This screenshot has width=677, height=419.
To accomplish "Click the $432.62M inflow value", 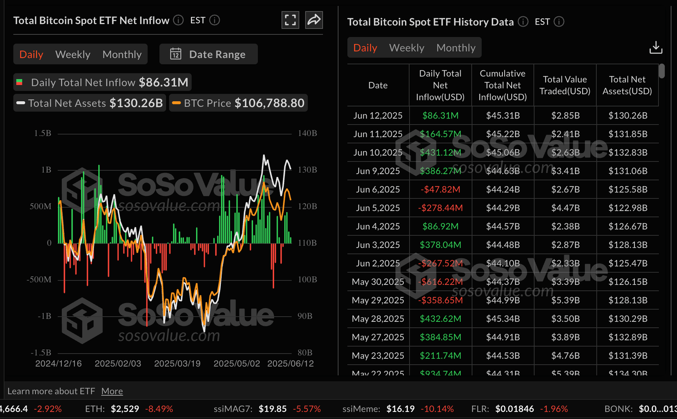I will coord(440,319).
